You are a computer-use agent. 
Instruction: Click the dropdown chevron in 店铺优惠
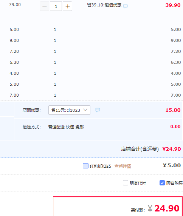point(85,110)
